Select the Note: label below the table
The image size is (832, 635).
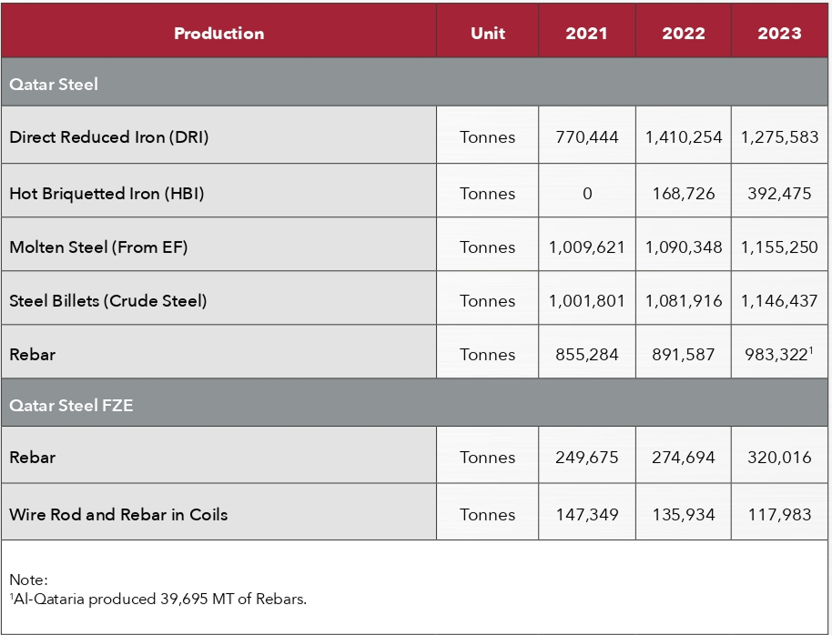pyautogui.click(x=28, y=580)
